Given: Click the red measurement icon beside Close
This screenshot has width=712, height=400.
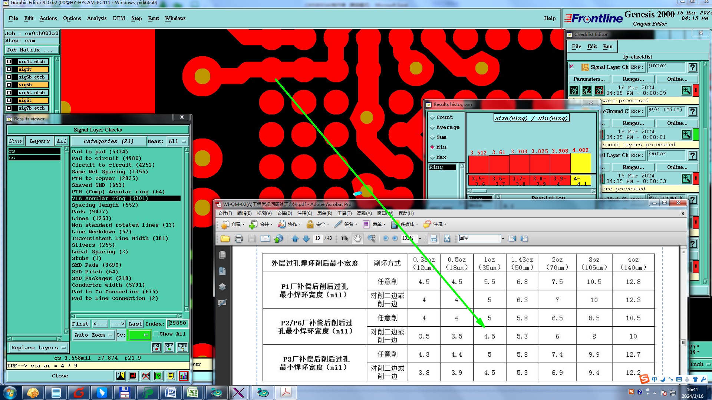Looking at the screenshot, I should (x=133, y=376).
